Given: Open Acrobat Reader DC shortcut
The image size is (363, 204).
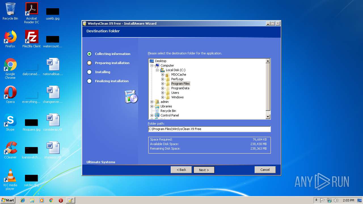Looking at the screenshot, I should (31, 13).
